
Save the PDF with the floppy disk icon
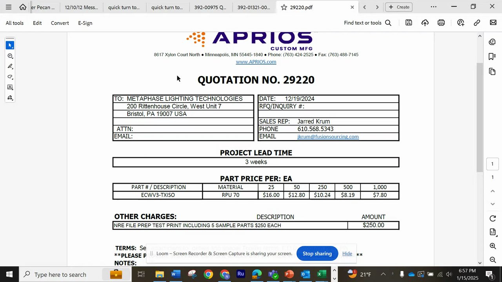pos(409,23)
